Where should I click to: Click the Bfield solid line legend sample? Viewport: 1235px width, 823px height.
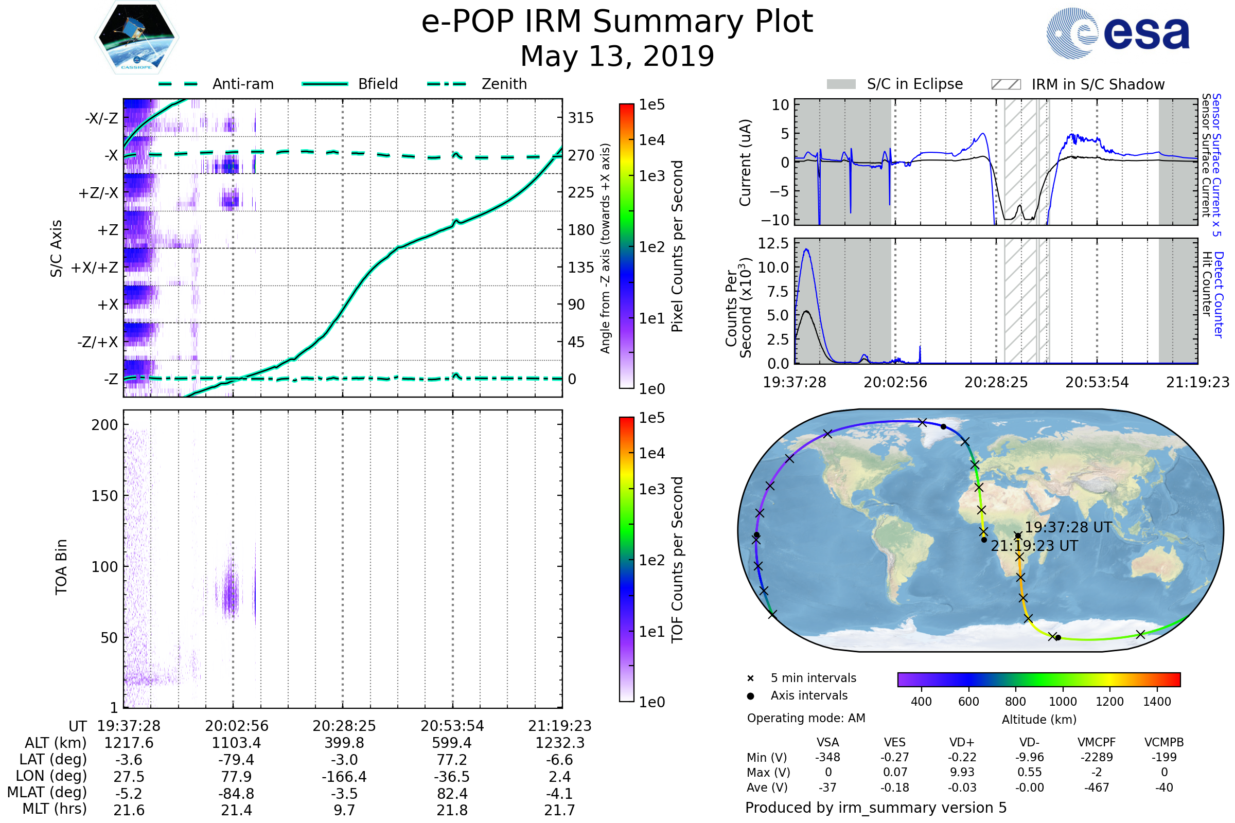325,84
